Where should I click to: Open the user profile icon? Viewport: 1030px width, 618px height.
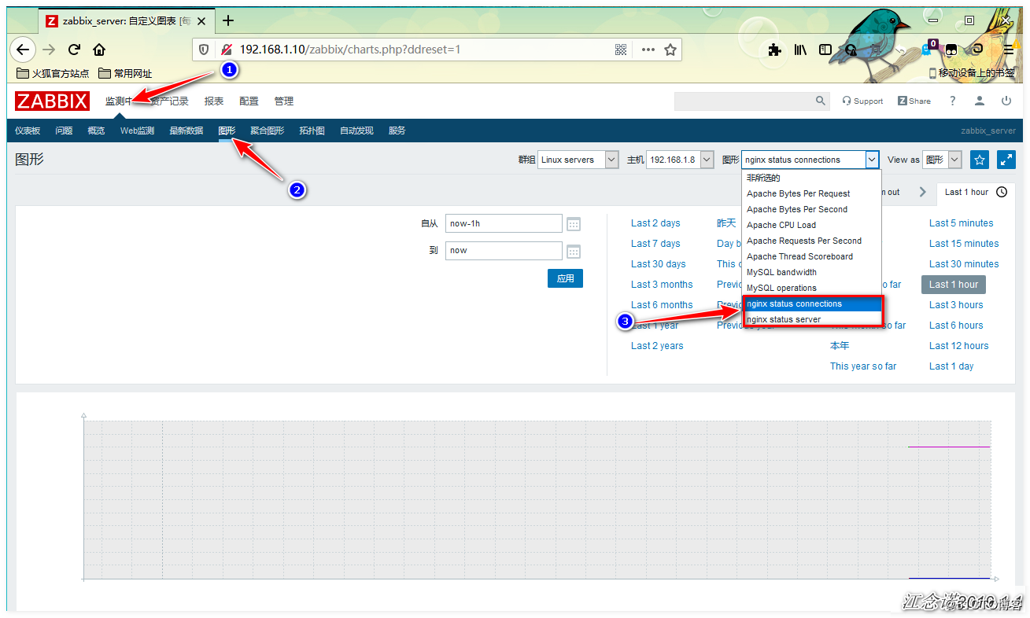click(x=980, y=101)
